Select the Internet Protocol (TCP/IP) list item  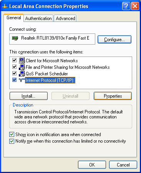coord(50,80)
